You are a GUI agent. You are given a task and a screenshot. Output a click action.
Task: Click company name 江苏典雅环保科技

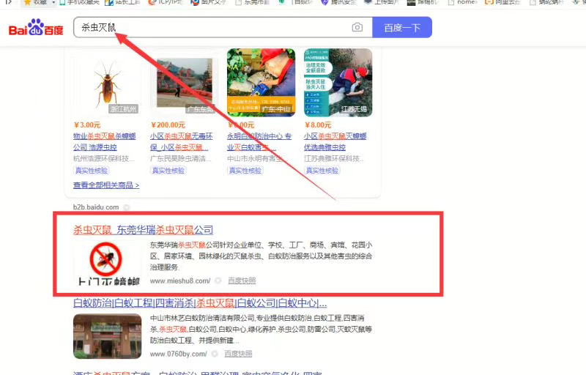tap(335, 159)
